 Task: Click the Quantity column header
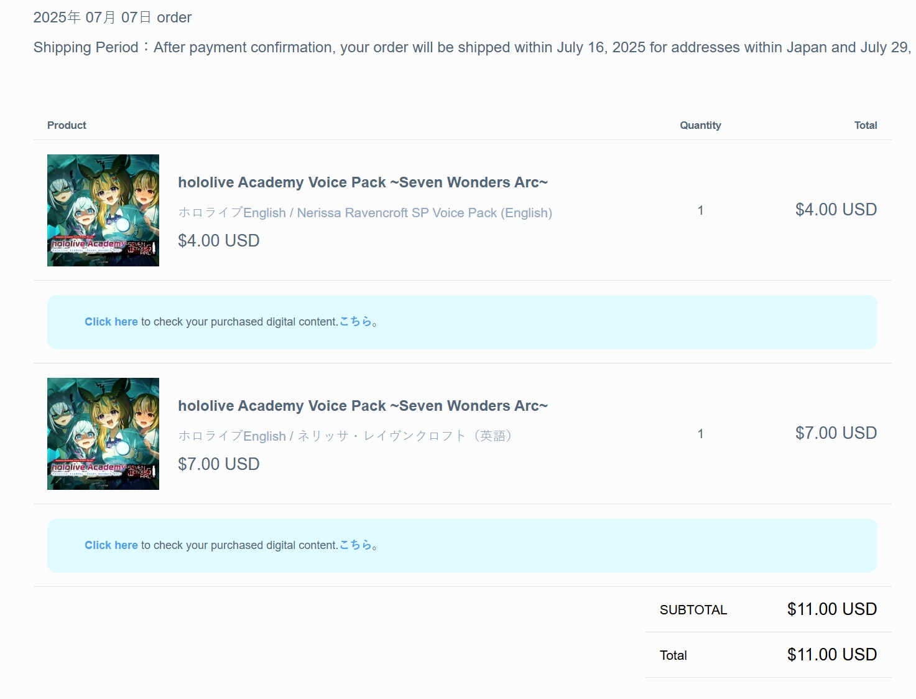[700, 125]
